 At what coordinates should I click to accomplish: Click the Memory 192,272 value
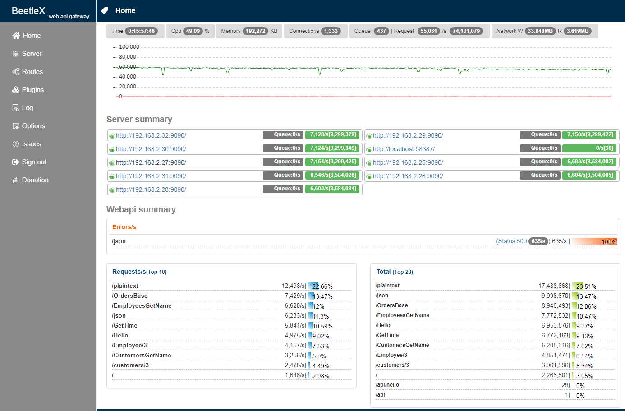(x=255, y=31)
